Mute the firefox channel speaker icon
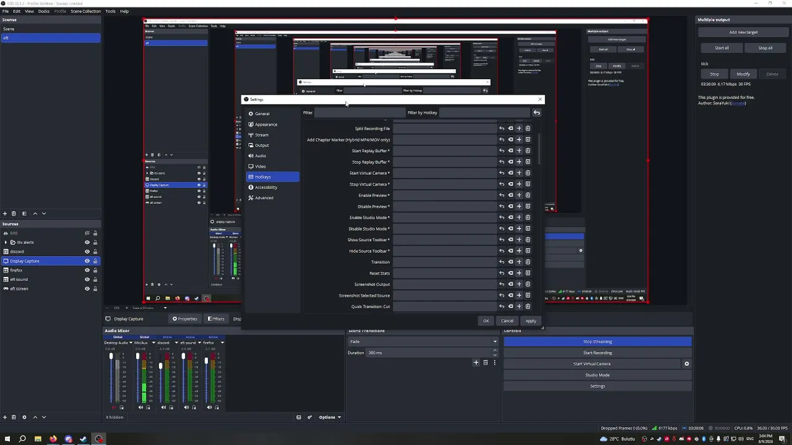 pyautogui.click(x=209, y=407)
